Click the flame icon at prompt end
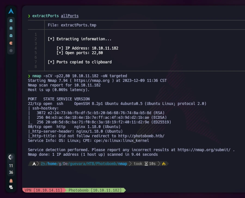Screen dimensions: 245x198 click(164, 164)
